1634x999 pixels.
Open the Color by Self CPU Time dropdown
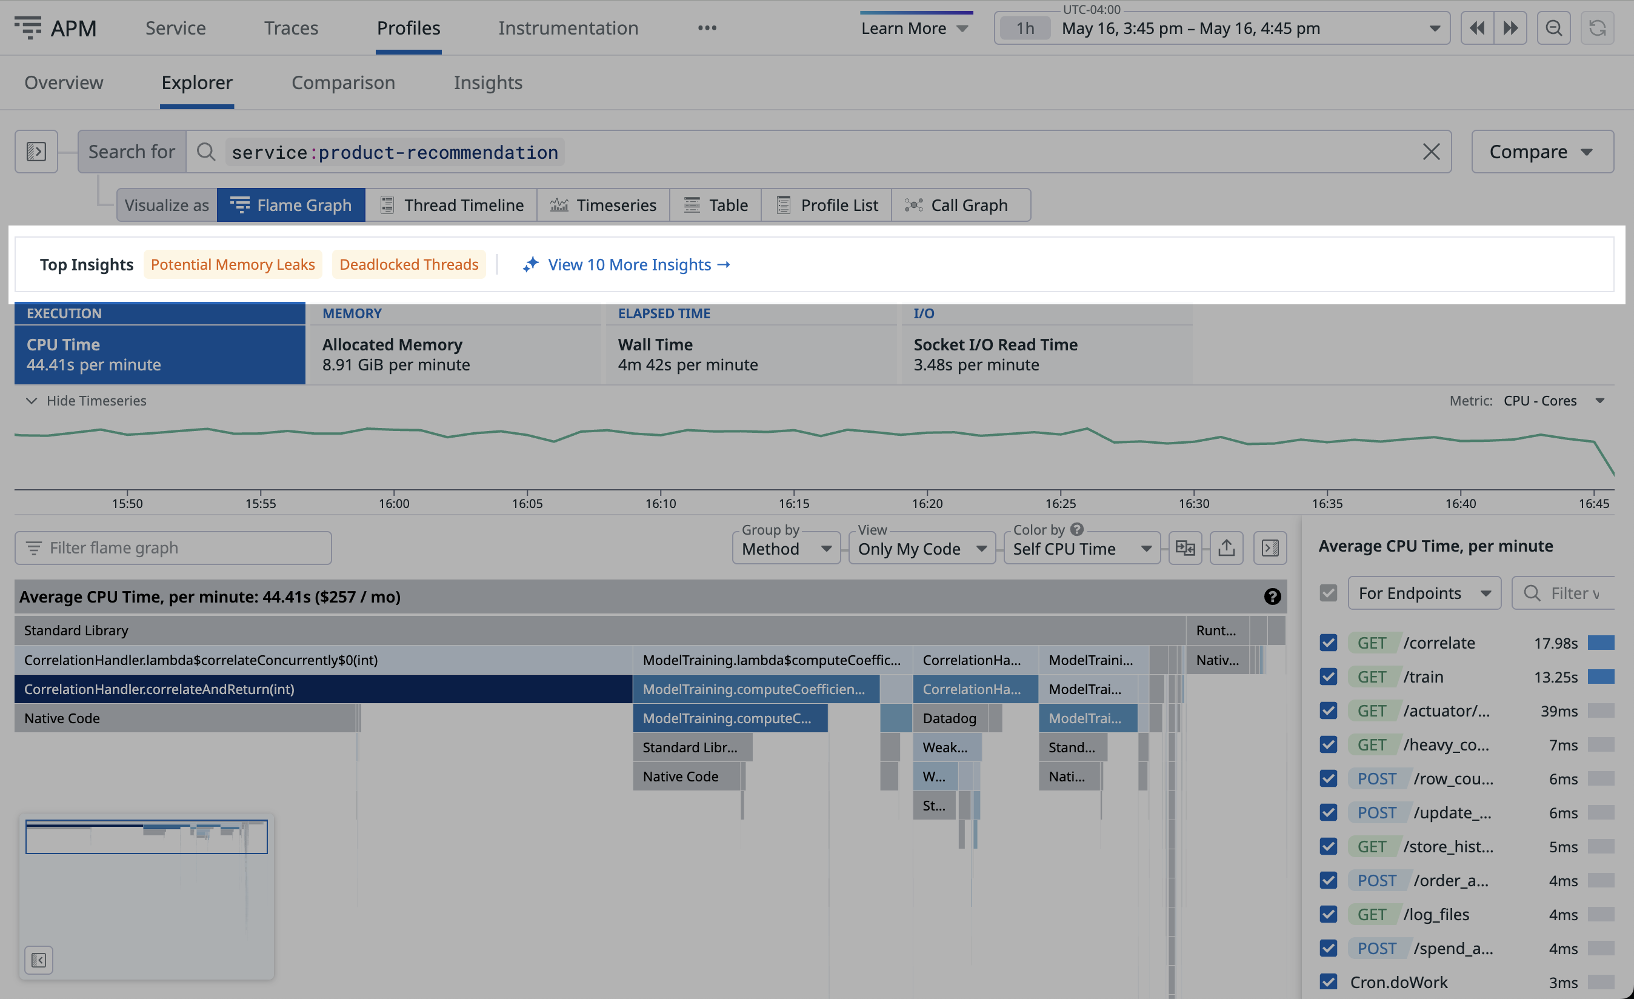1081,548
